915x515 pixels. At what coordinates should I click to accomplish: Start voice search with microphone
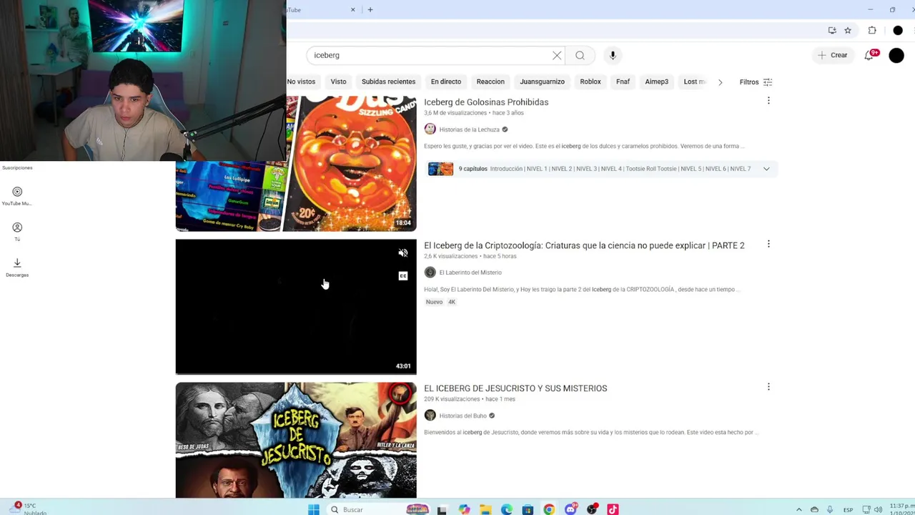pyautogui.click(x=613, y=55)
